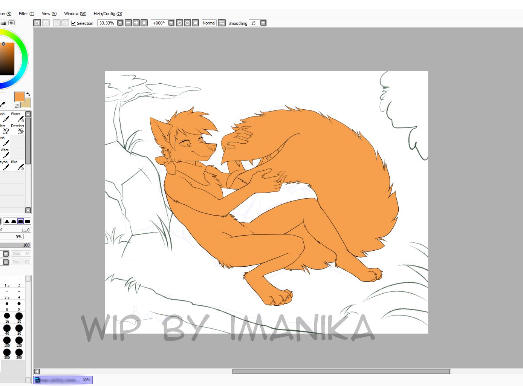Pick the 16 brush size preset
The image size is (523, 386).
point(7,317)
